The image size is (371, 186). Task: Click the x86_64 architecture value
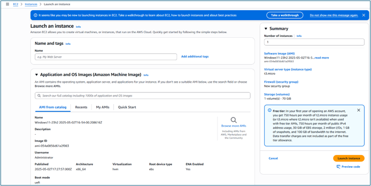[80, 169]
